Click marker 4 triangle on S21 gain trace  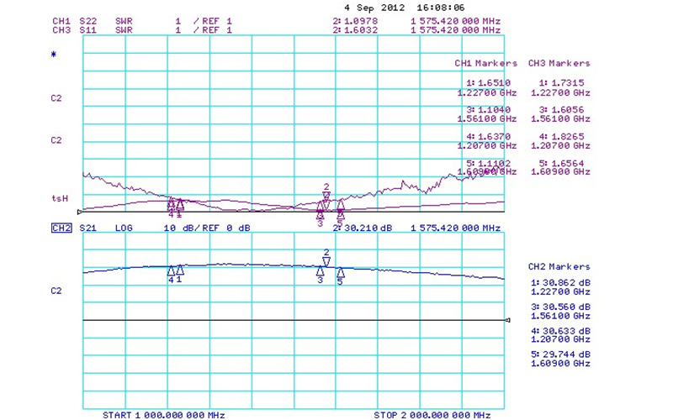pyautogui.click(x=171, y=270)
